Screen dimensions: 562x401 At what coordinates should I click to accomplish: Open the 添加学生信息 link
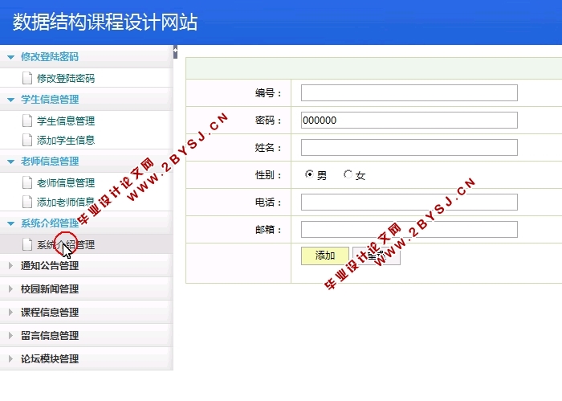tap(66, 141)
